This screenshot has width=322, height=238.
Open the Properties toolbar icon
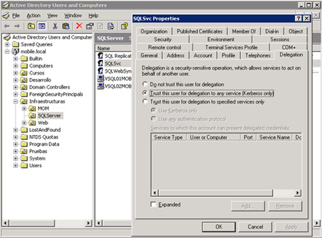tap(90, 26)
